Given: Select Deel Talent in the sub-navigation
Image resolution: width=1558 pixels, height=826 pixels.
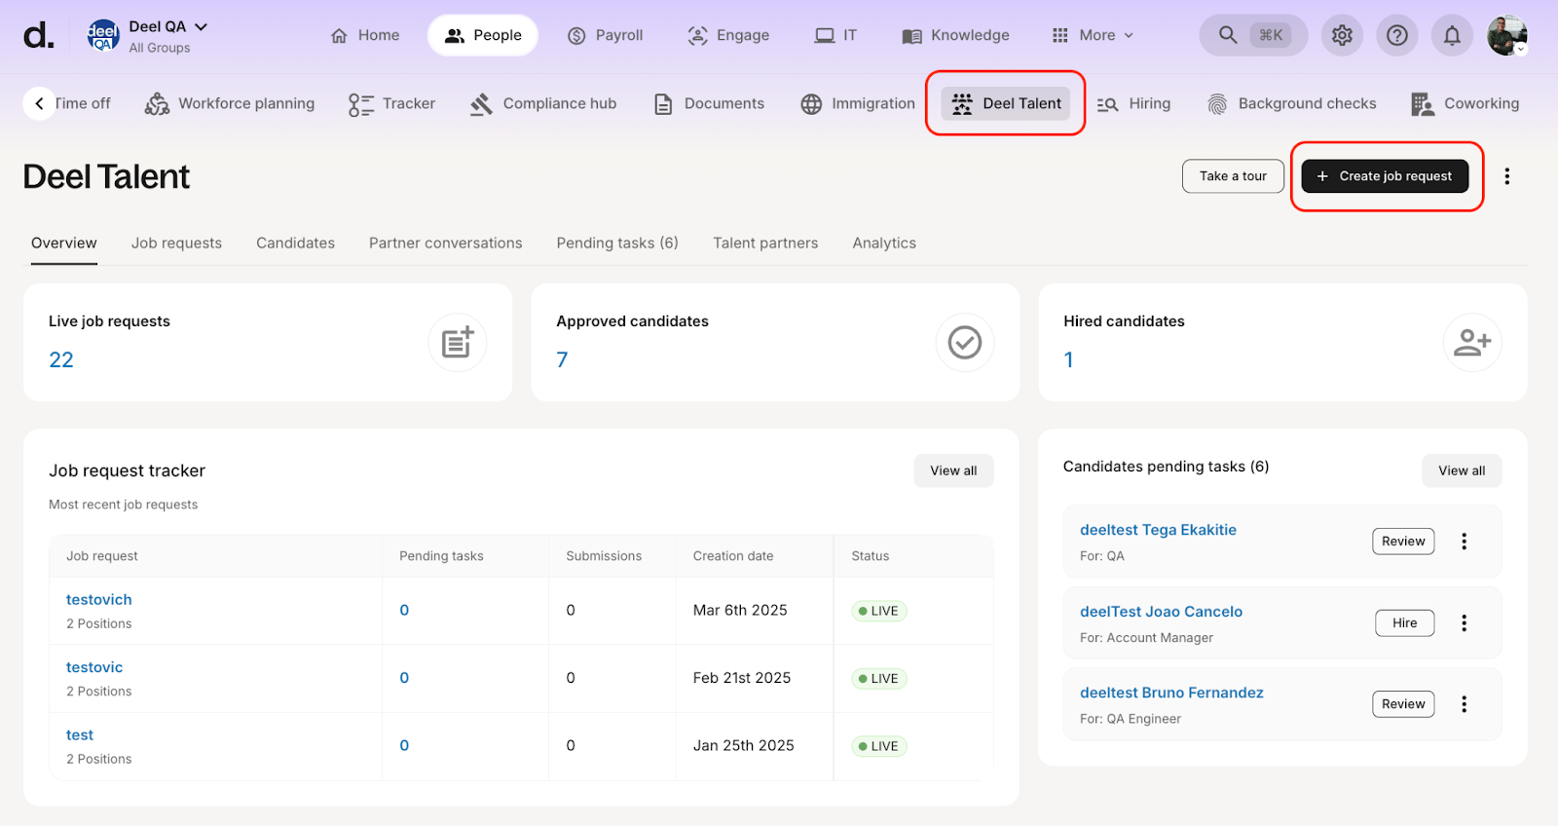Looking at the screenshot, I should coord(1006,103).
